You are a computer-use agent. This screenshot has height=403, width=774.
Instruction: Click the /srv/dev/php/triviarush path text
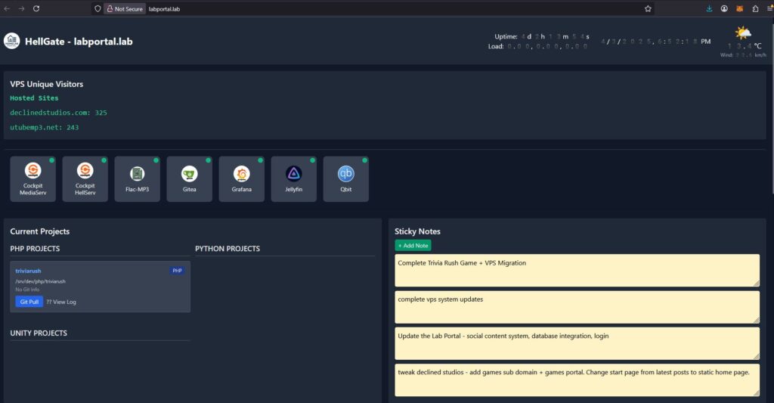click(x=40, y=281)
